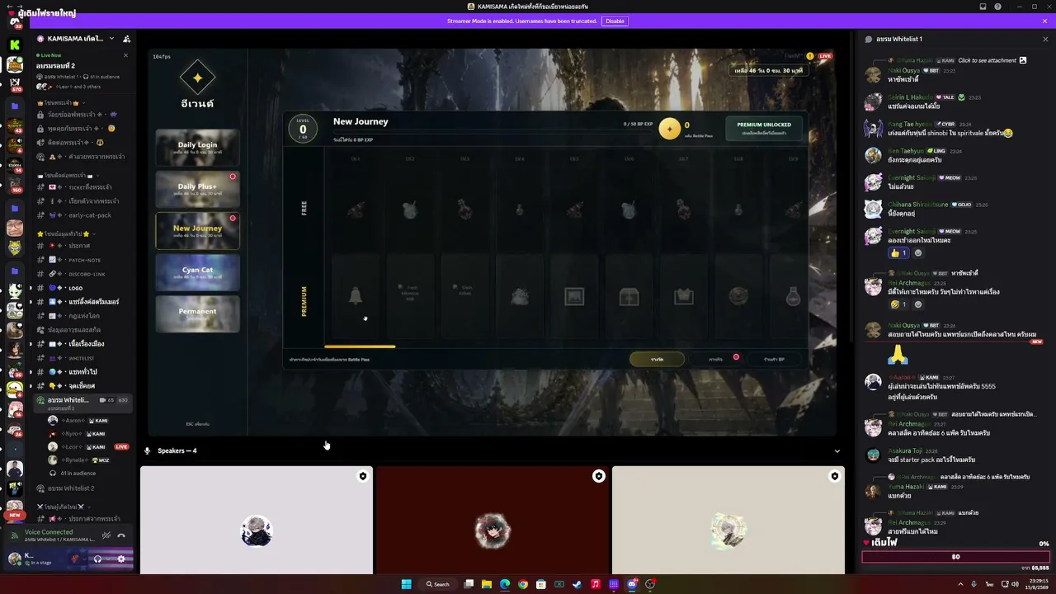Screen dimensions: 1056x594
Task: Click the gold battle pass coin icon
Action: [x=670, y=128]
